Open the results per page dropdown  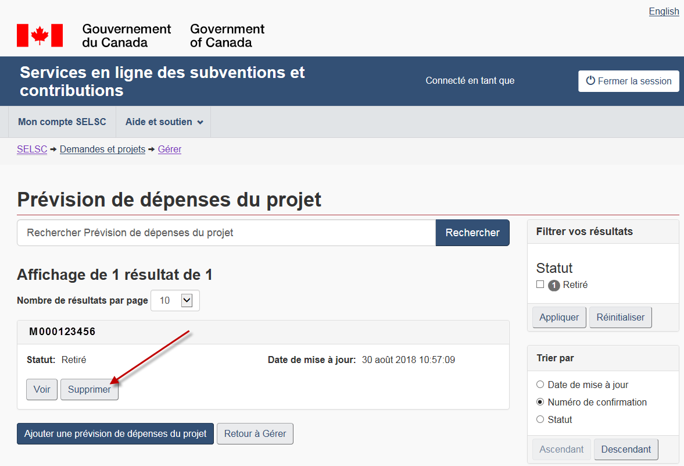[x=186, y=300]
